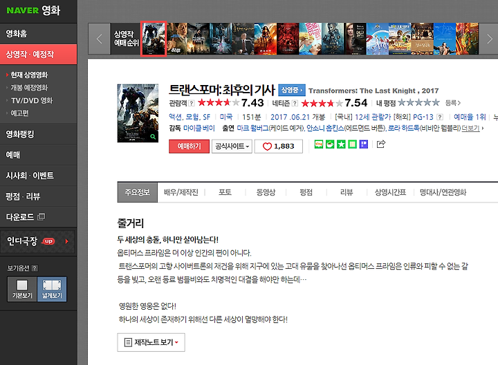Select 현재 상영영화 submenu
Screen dimensions: 498x365
pos(29,75)
